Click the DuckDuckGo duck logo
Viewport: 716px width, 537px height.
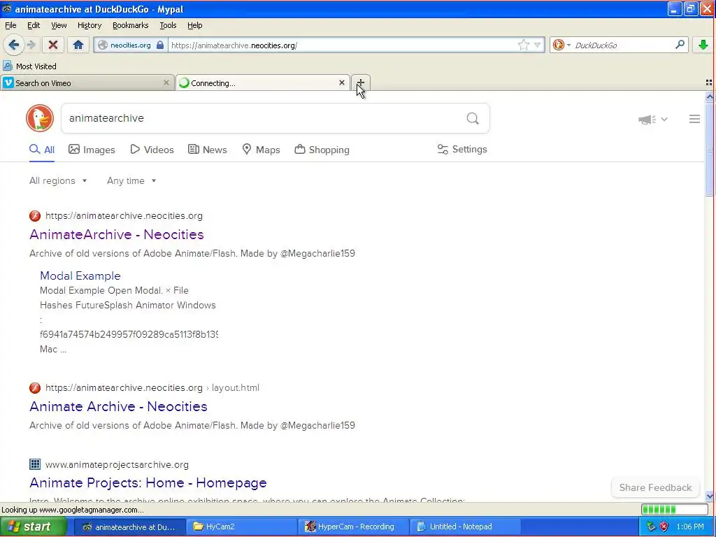pyautogui.click(x=40, y=118)
